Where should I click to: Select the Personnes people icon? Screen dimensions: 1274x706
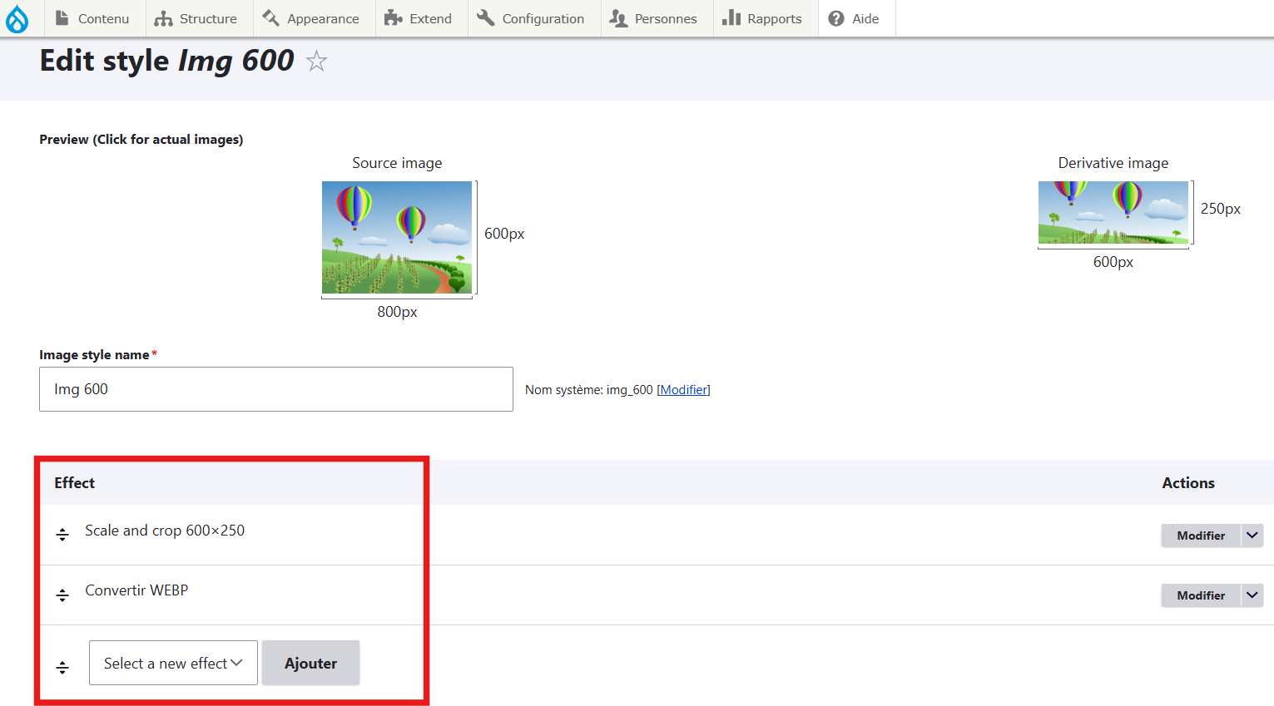(618, 17)
